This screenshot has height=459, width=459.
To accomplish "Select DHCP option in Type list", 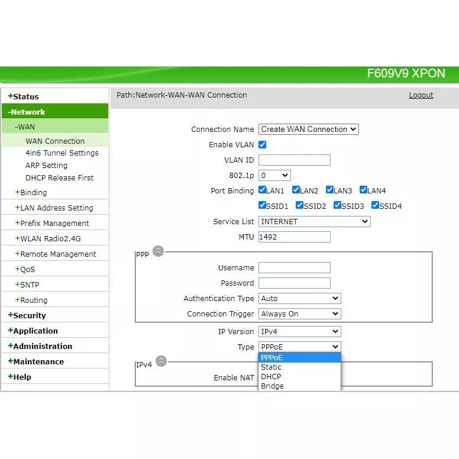I will click(x=300, y=376).
